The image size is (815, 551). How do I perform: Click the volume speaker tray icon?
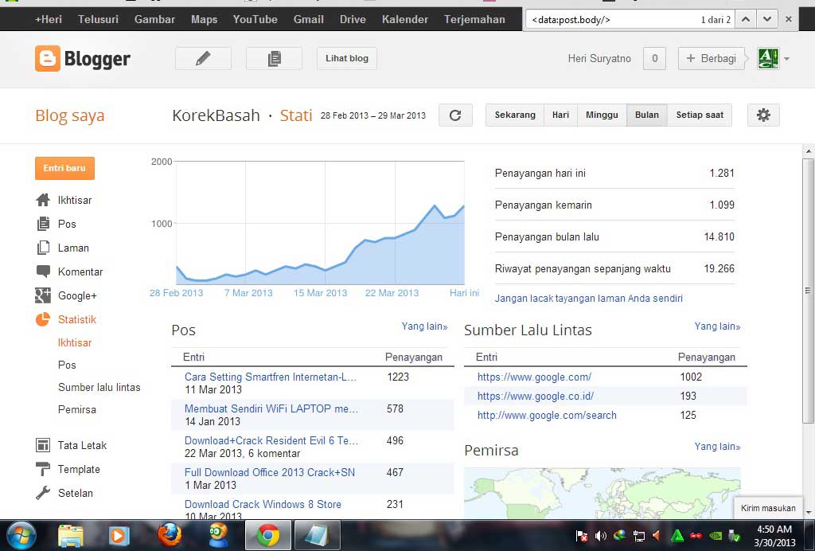(x=600, y=536)
